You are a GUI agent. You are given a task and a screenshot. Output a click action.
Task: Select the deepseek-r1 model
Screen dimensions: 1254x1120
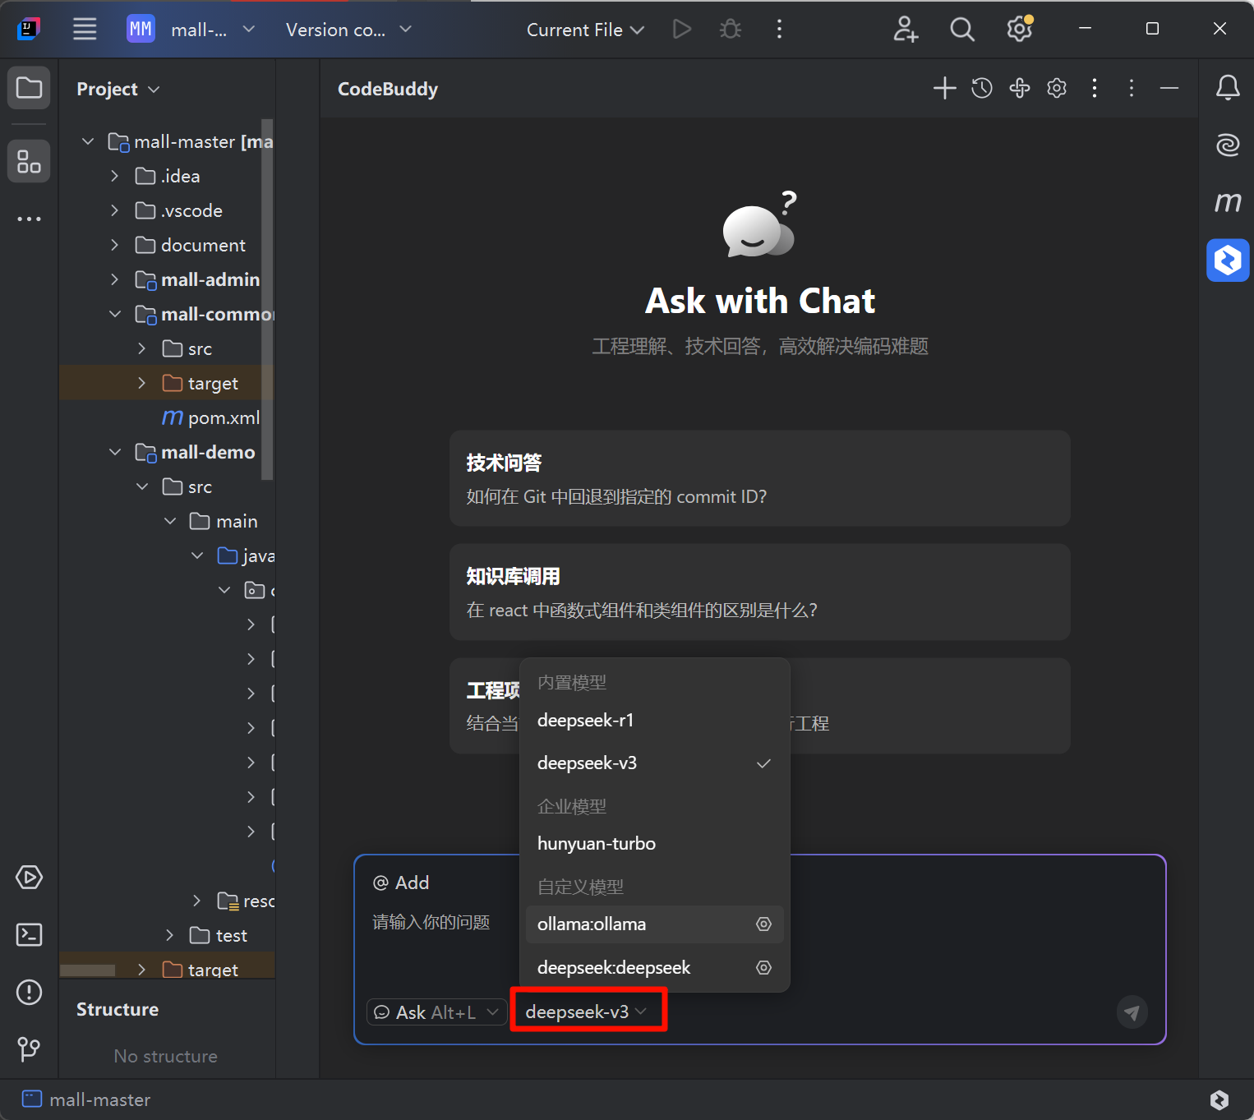[x=585, y=721]
